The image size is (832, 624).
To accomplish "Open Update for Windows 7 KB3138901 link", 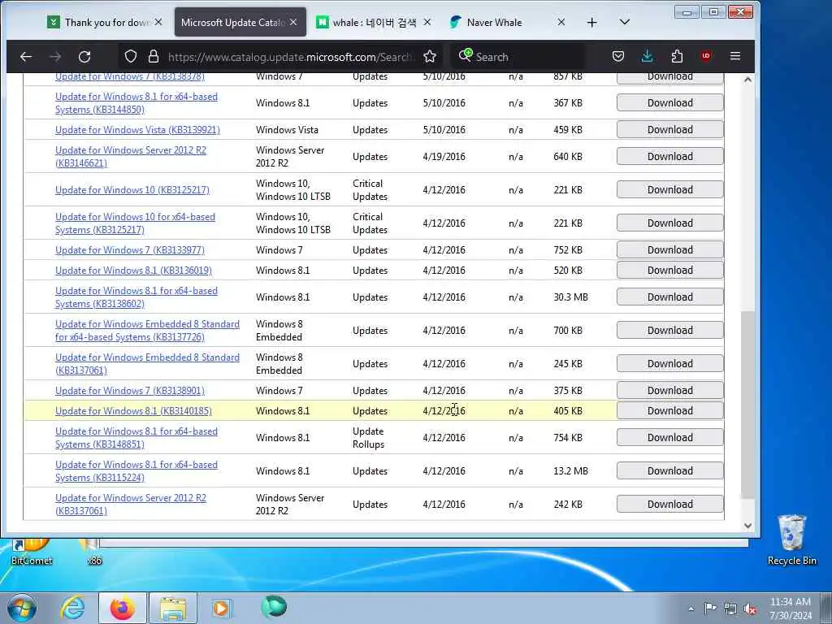I will [x=130, y=391].
